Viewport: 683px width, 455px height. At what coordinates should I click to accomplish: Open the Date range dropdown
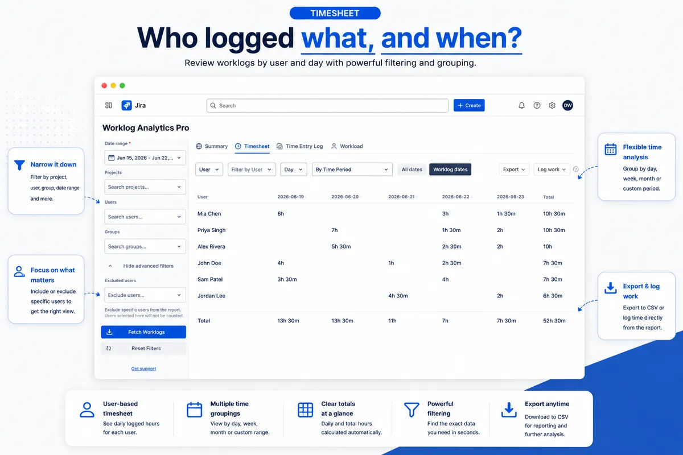[145, 158]
